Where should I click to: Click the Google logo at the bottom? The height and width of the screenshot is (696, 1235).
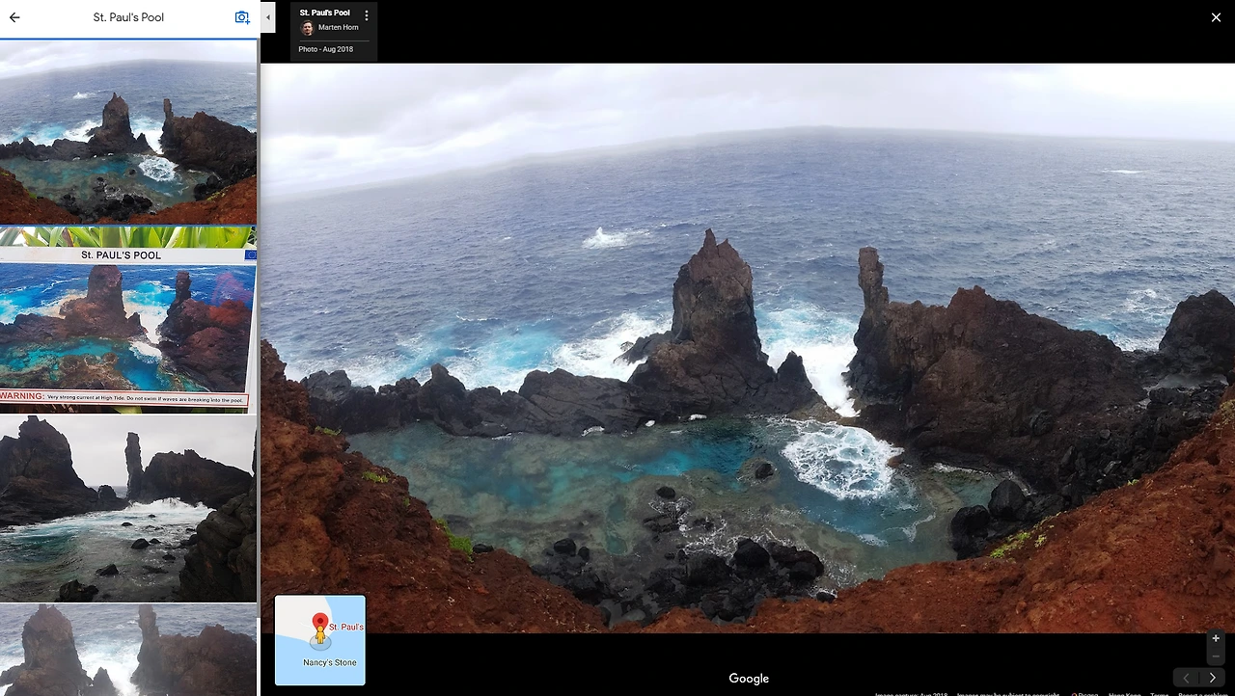click(x=749, y=679)
